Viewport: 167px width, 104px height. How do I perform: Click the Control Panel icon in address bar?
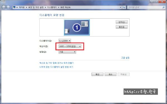(x=14, y=7)
